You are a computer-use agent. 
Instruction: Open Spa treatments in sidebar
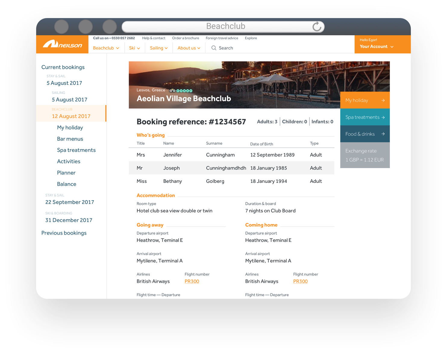point(76,150)
